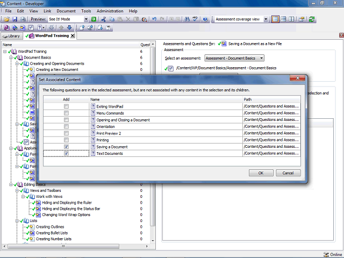Click the Find binoculars icon
Viewport: 344px width, 258px height.
pyautogui.click(x=187, y=19)
